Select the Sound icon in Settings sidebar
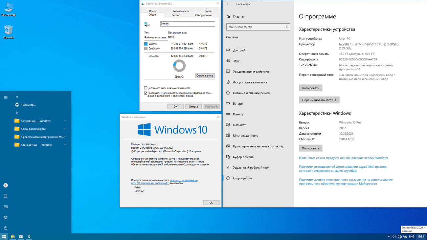 pyautogui.click(x=228, y=61)
